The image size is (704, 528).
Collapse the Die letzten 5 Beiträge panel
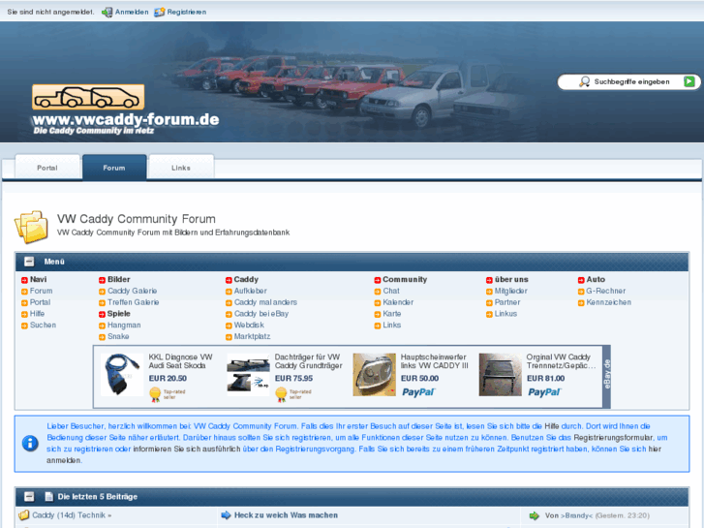[x=29, y=497]
